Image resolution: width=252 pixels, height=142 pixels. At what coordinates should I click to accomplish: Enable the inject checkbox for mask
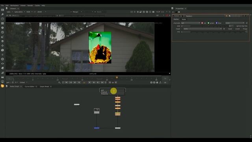click(227, 29)
